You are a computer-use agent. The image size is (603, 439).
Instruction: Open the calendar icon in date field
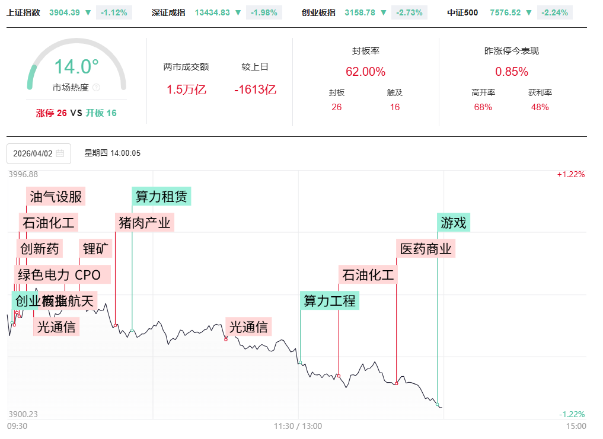(60, 153)
